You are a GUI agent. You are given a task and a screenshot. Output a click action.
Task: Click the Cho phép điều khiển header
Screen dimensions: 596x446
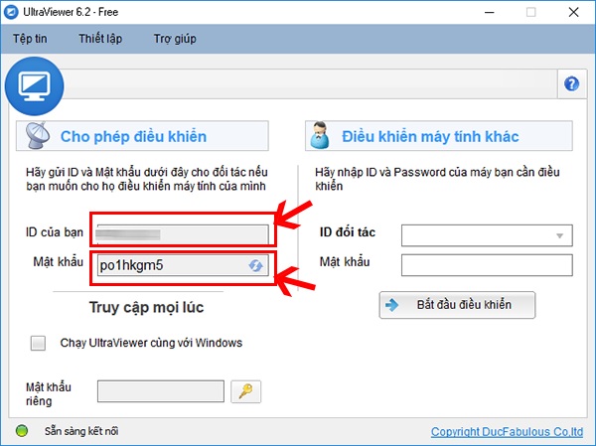click(x=142, y=136)
